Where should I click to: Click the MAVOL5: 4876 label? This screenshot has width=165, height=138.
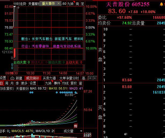[x=22, y=131]
